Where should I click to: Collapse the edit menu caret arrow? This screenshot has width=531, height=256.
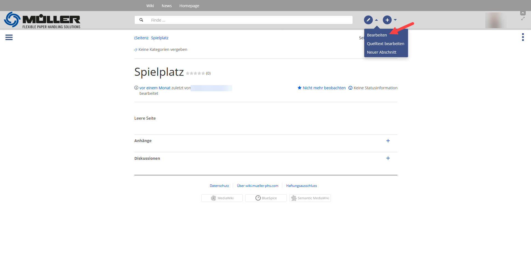(x=376, y=20)
